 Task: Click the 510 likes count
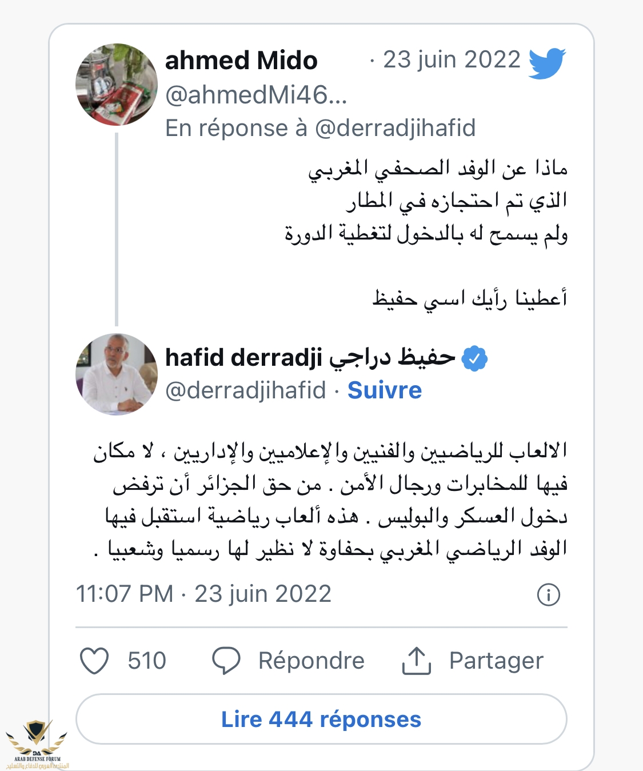point(147,661)
